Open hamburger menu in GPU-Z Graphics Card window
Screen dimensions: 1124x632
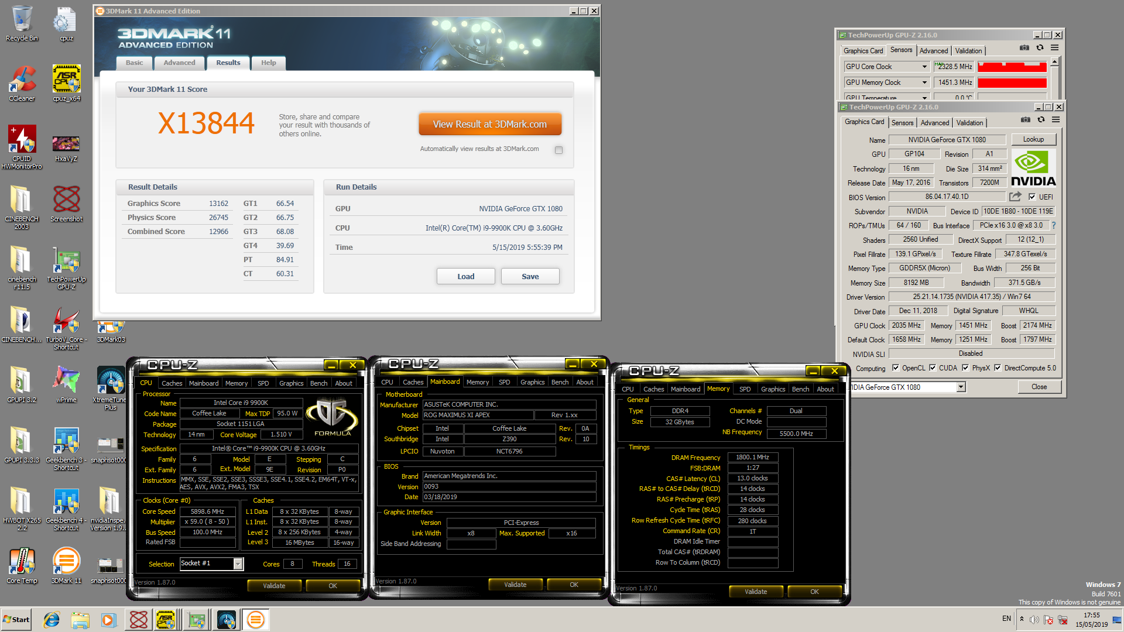pyautogui.click(x=1056, y=120)
